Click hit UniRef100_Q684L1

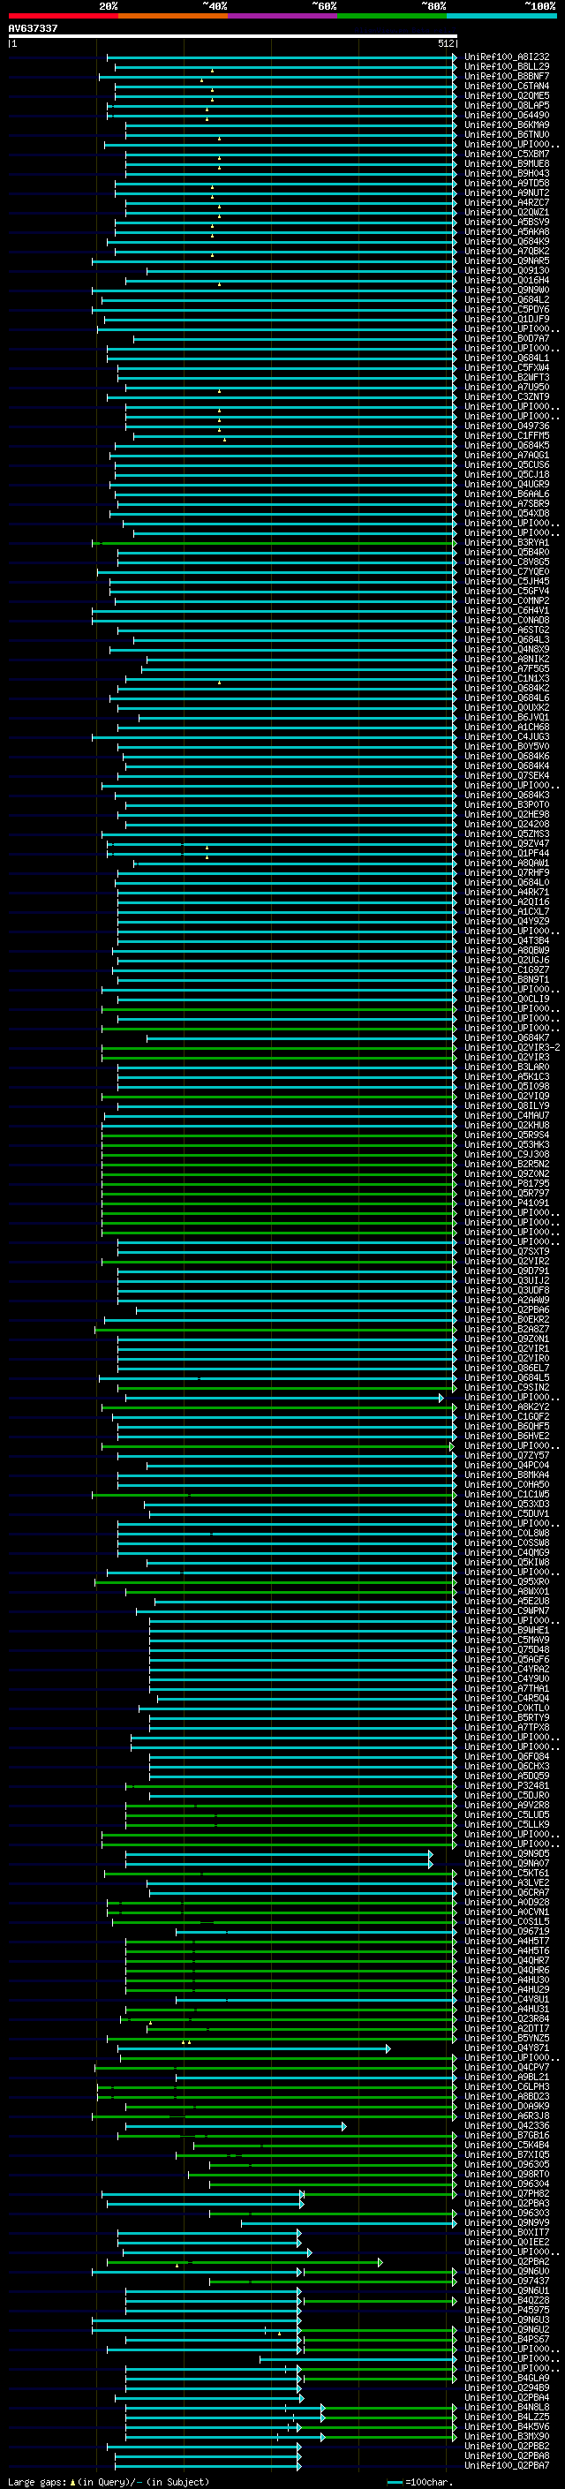(x=507, y=358)
